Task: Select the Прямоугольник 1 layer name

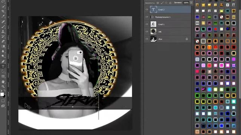Action: click(x=163, y=17)
